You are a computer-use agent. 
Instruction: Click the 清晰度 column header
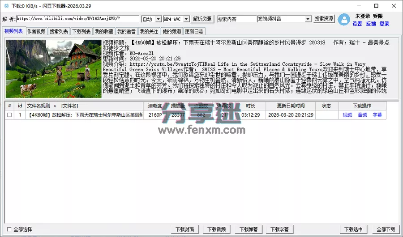155,106
